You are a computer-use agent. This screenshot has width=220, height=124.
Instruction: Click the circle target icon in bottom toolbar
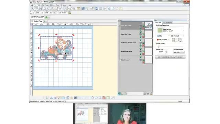pyautogui.click(x=92, y=98)
